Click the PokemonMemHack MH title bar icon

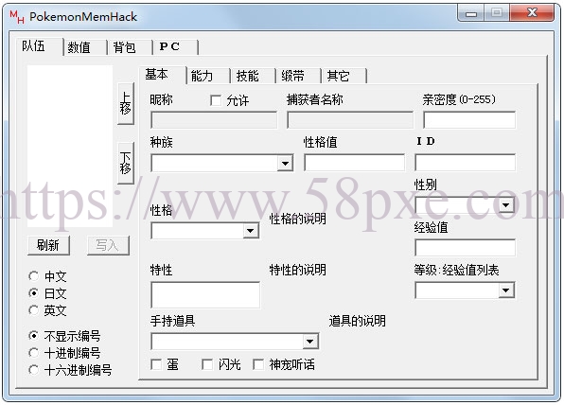coord(16,16)
